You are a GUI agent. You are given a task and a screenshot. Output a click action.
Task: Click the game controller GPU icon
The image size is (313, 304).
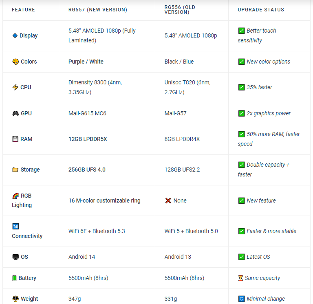pos(15,113)
